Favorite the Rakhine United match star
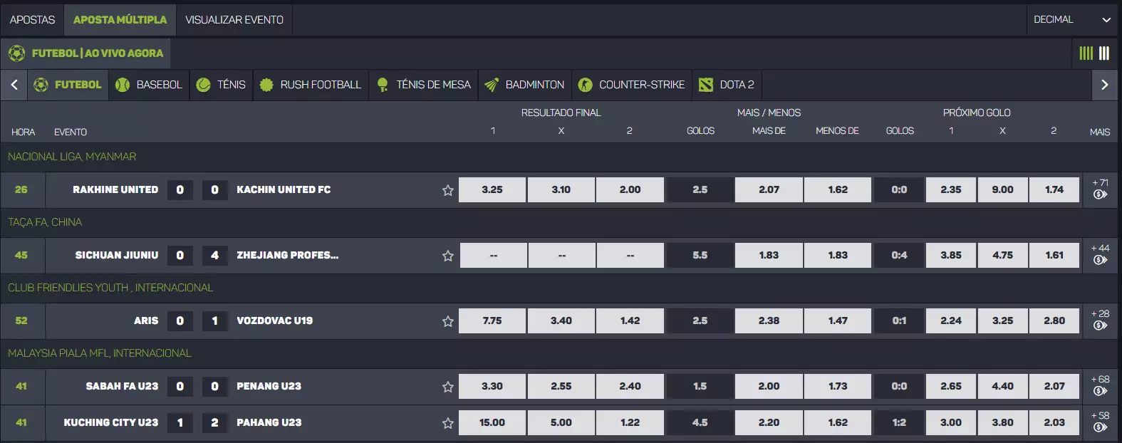 click(448, 190)
